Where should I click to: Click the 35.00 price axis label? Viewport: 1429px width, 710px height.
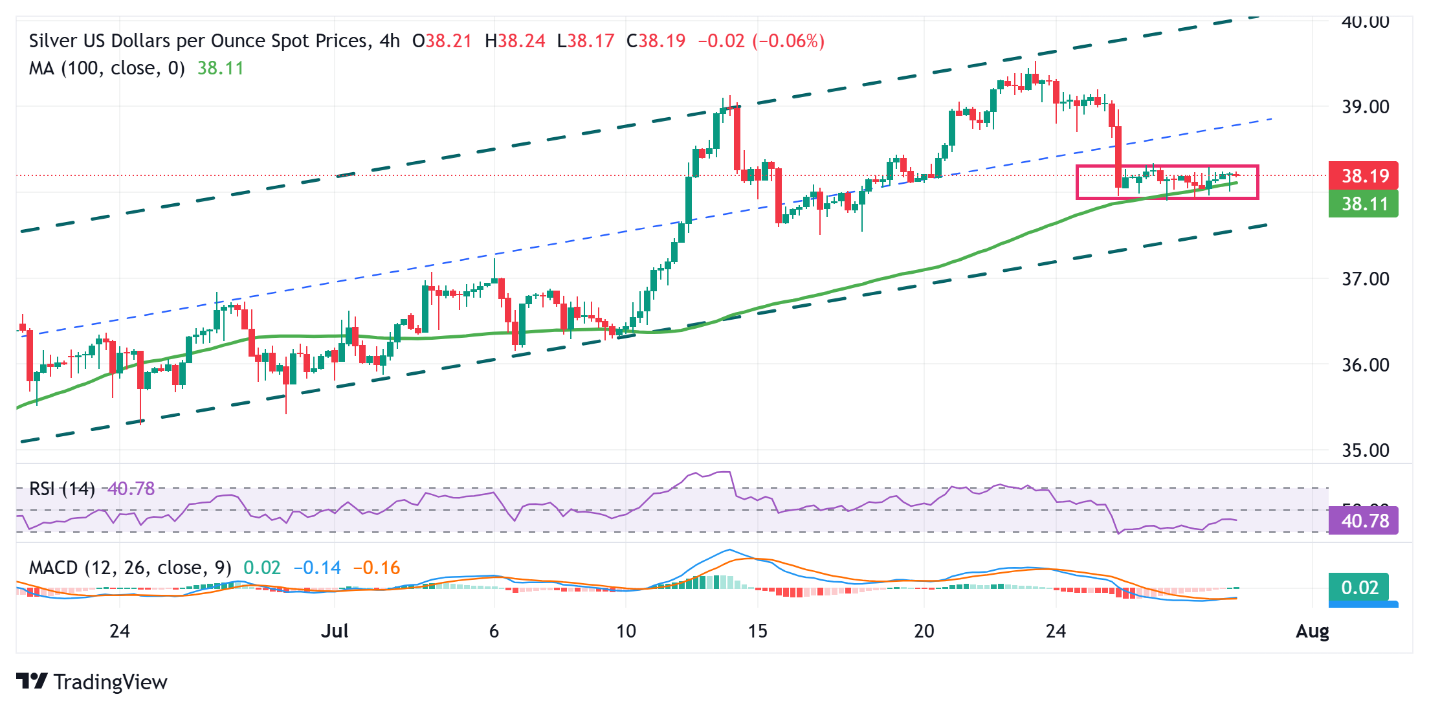[x=1365, y=450]
